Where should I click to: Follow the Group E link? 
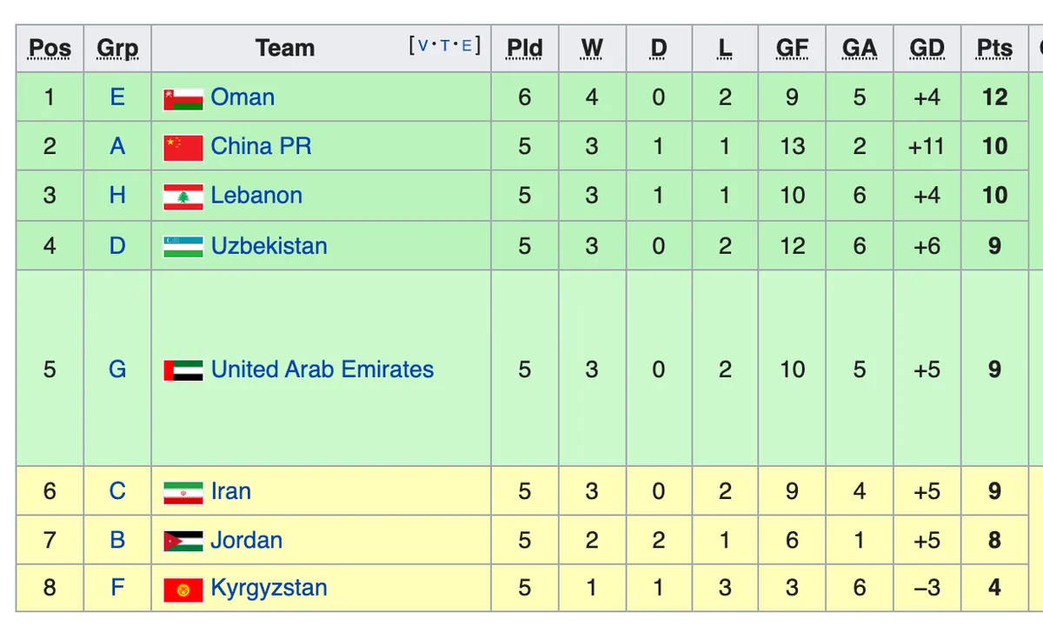click(x=117, y=97)
